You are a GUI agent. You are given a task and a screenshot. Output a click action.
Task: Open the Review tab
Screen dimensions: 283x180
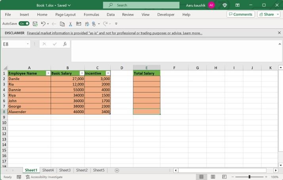tap(128, 15)
